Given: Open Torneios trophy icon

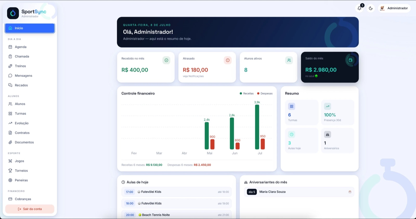Looking at the screenshot, I should 10,171.
